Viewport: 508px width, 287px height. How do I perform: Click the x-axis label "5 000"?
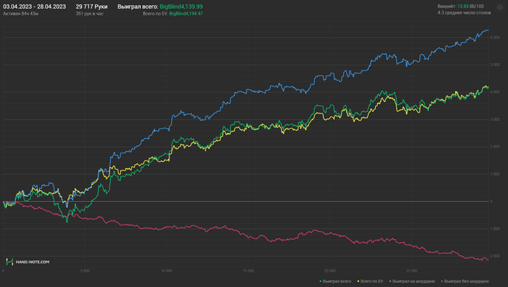coord(85,271)
